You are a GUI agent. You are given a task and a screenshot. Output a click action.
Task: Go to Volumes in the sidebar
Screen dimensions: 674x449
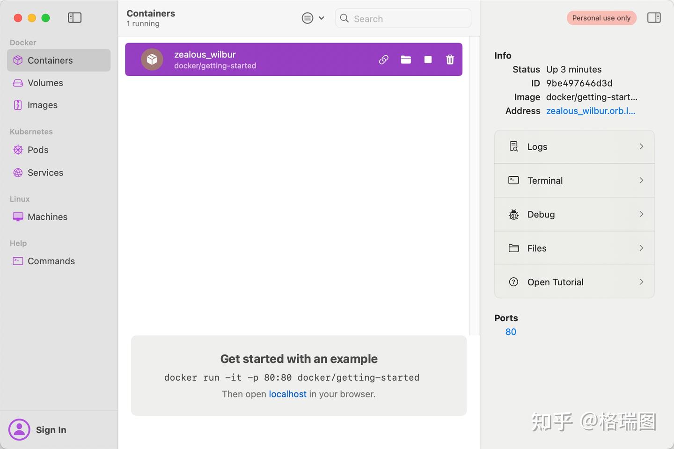[x=45, y=83]
